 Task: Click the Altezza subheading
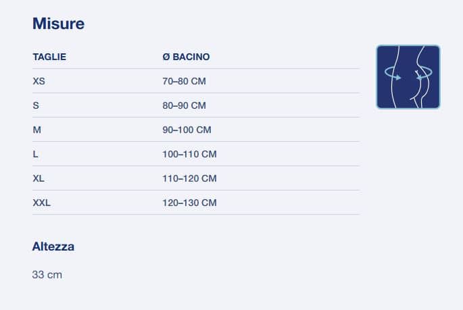point(53,247)
